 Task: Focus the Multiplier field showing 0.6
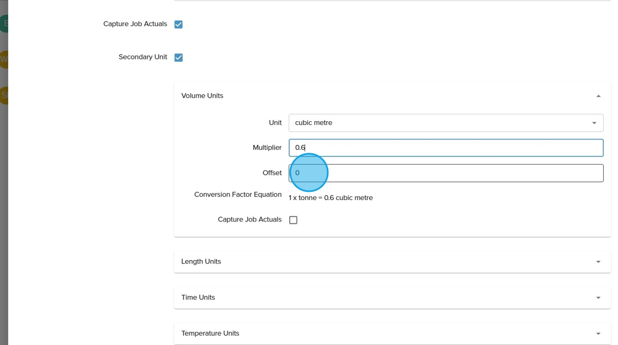pyautogui.click(x=446, y=148)
